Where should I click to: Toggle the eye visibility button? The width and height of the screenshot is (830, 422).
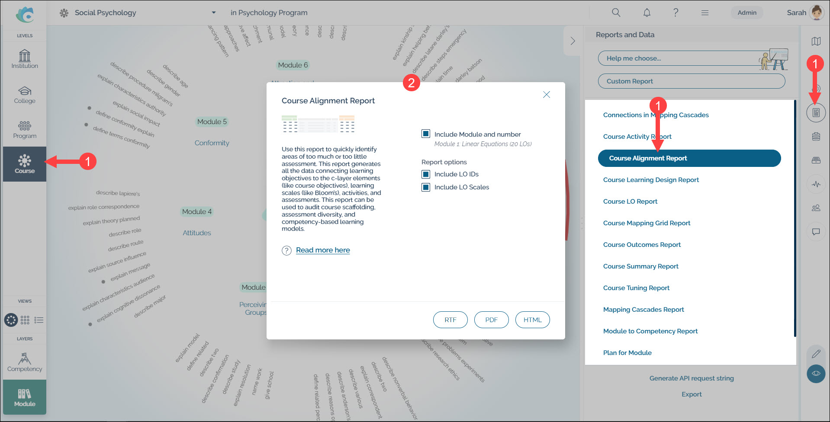point(816,374)
